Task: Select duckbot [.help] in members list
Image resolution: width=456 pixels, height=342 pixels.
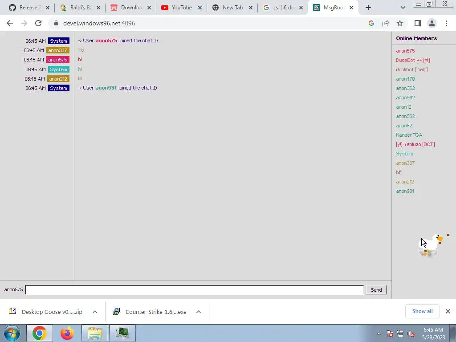Action: click(x=411, y=69)
